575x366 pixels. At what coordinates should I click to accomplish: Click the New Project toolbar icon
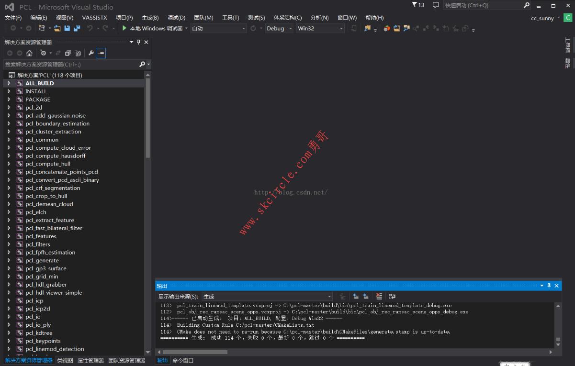42,28
